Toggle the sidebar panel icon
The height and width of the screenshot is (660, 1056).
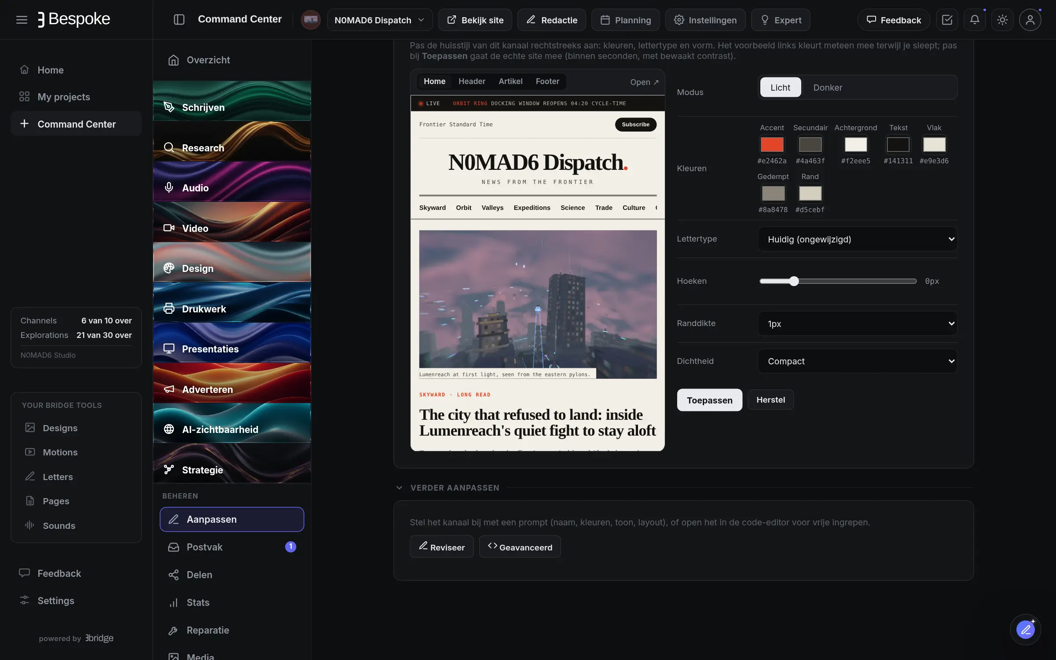coord(179,19)
